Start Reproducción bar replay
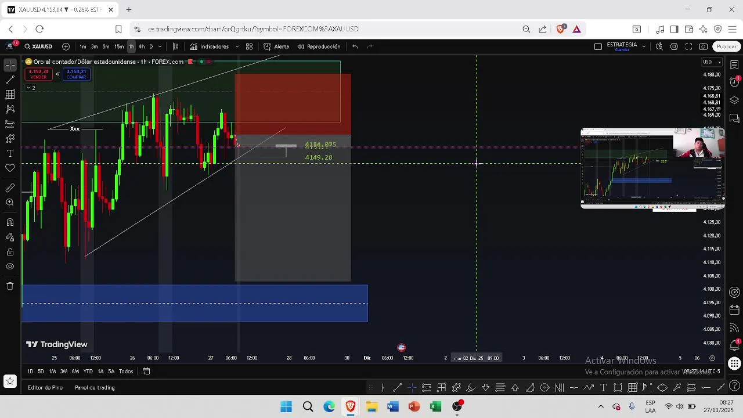 [x=319, y=46]
